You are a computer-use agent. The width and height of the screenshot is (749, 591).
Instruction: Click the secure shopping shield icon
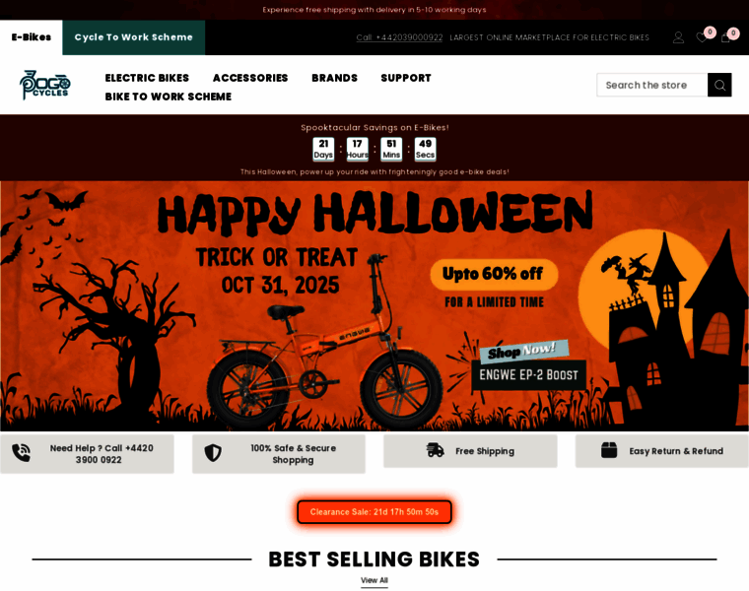point(213,453)
